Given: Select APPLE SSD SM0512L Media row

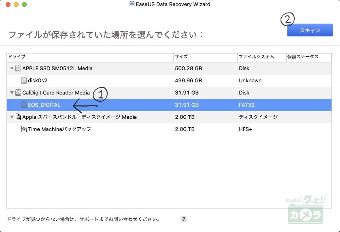Looking at the screenshot, I should (169, 69).
